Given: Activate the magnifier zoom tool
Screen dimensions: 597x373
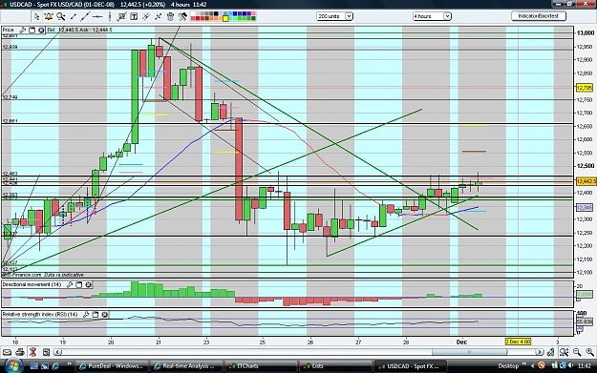Looking at the screenshot, I should tap(61, 16).
